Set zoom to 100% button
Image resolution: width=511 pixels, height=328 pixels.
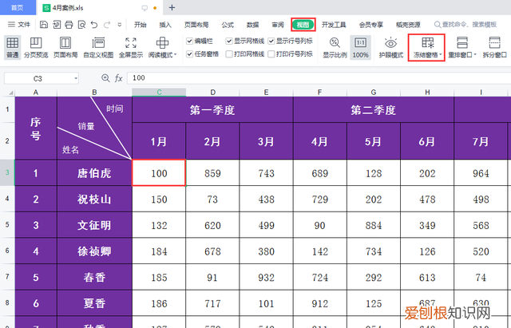pyautogui.click(x=360, y=48)
